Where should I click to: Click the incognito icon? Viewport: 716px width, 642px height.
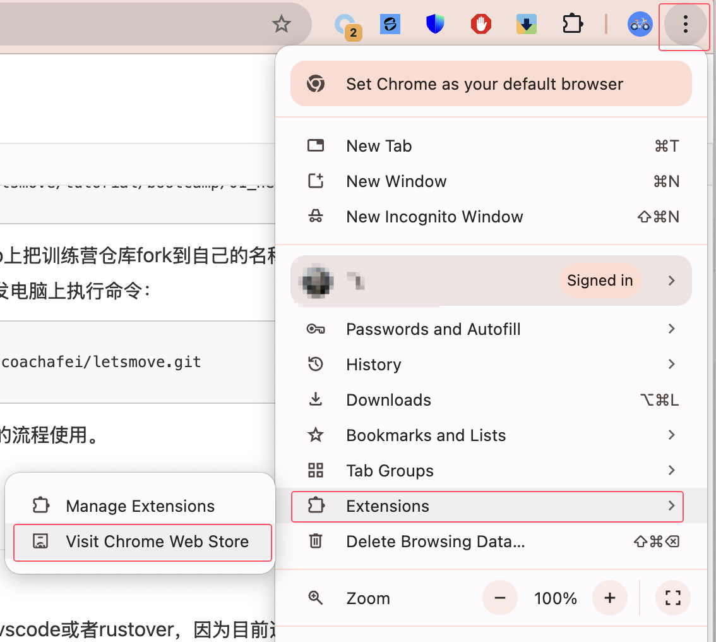point(316,216)
